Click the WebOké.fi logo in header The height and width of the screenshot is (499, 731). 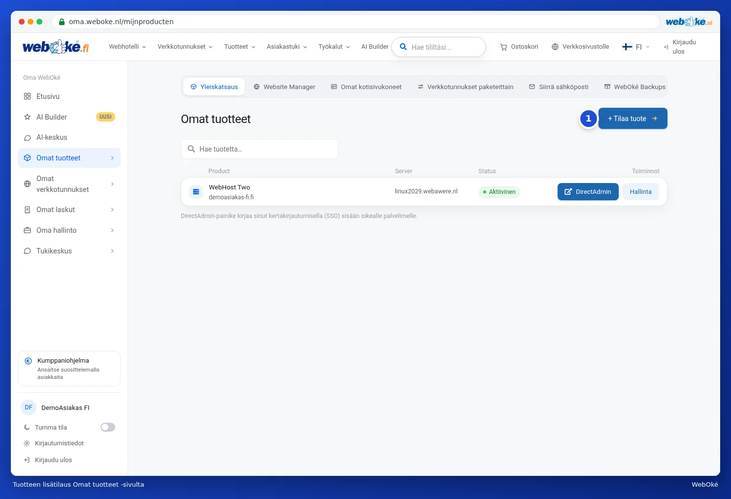click(56, 47)
